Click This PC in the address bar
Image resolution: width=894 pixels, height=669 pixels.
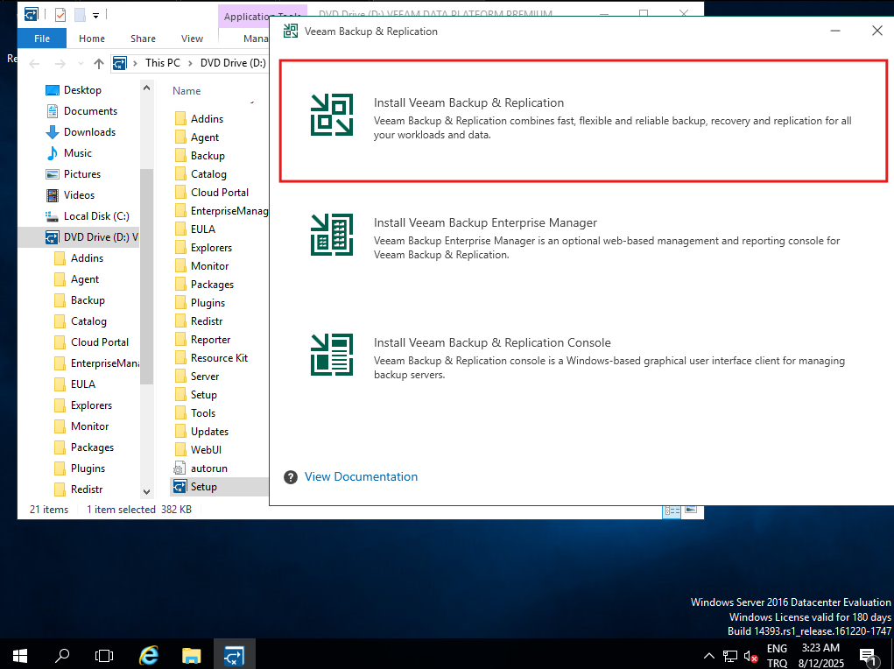click(x=163, y=63)
